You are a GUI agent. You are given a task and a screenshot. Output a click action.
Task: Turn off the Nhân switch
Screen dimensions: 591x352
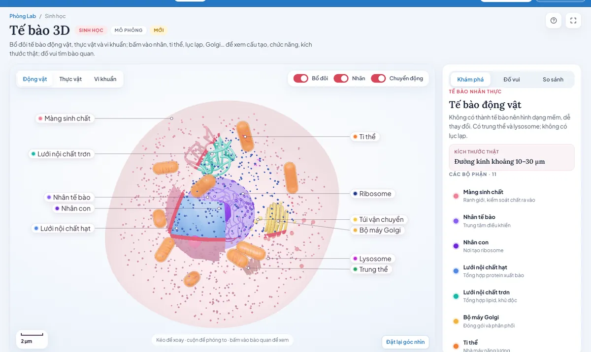click(341, 79)
